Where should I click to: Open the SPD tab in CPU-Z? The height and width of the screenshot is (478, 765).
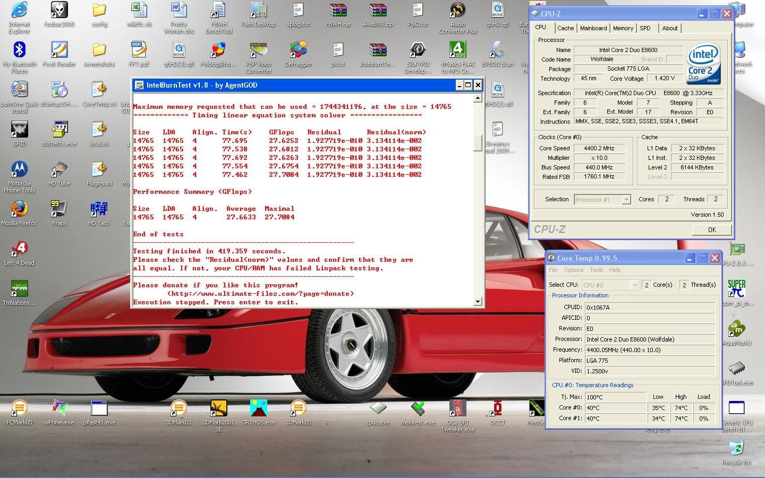[645, 28]
